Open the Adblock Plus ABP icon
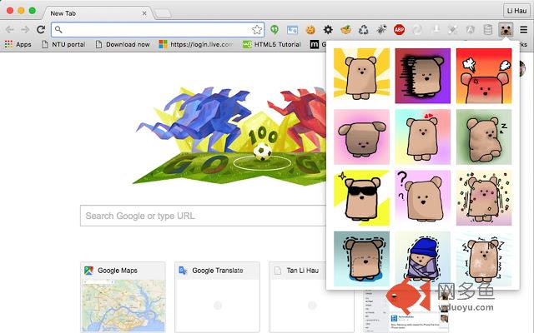 (x=399, y=30)
